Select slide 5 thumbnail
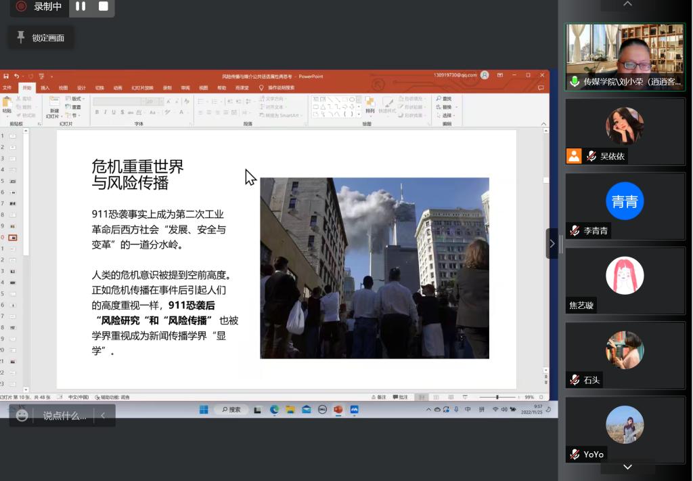Screen dimensions: 693x481 [x=12, y=182]
